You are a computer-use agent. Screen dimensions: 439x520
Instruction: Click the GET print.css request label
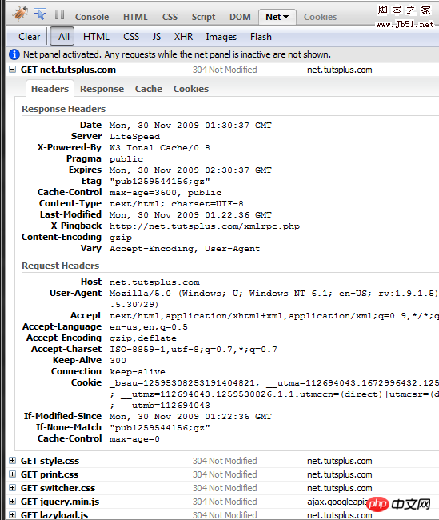[x=50, y=474]
